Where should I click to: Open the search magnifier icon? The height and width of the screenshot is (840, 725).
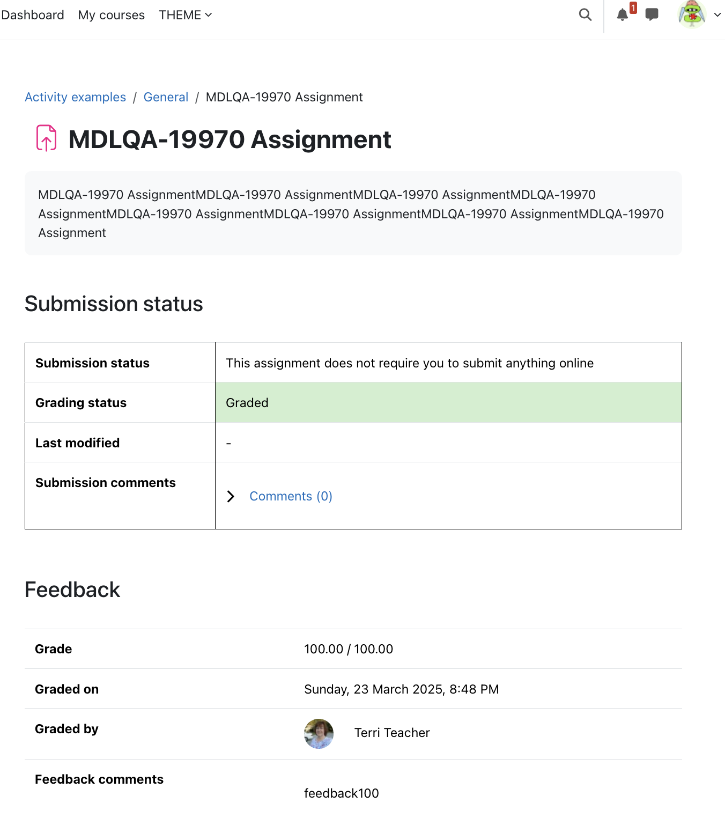coord(585,15)
